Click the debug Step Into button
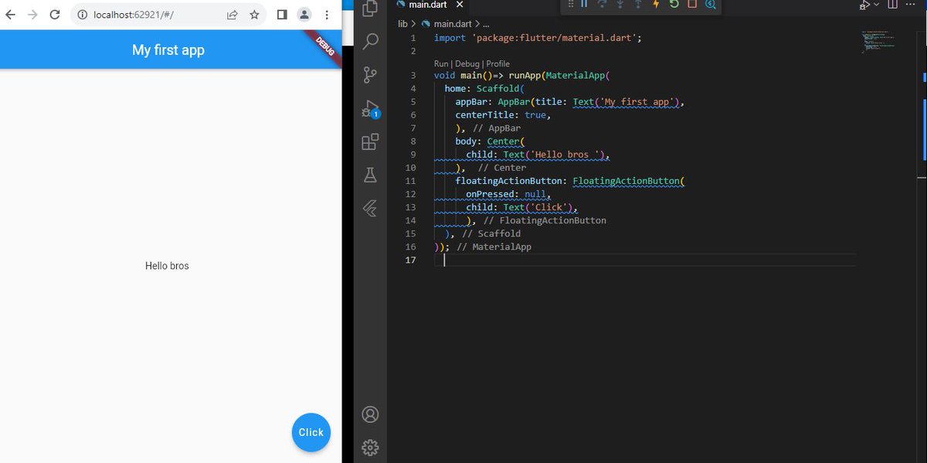 click(x=620, y=5)
